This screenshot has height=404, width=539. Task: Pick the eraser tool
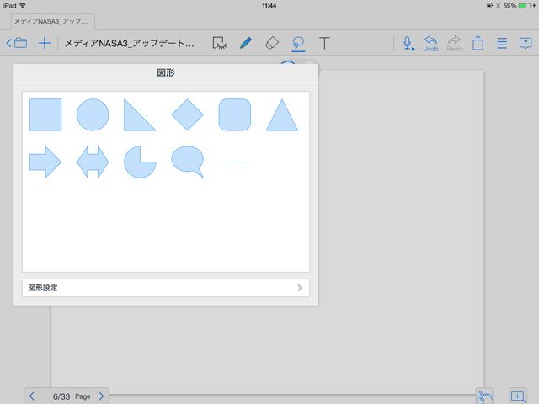click(x=271, y=43)
